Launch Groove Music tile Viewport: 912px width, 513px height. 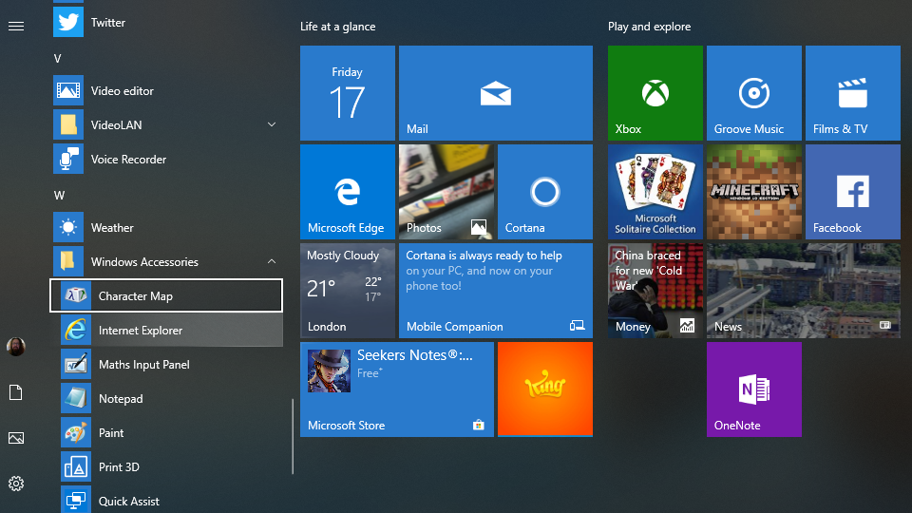coord(754,93)
